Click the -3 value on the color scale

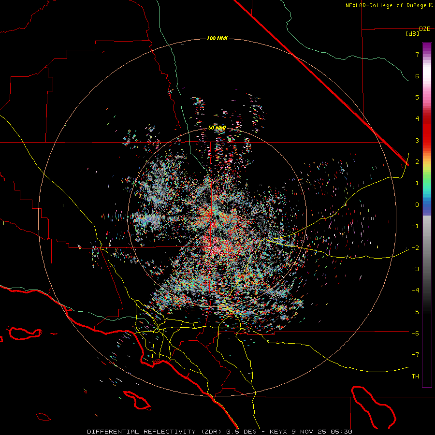[x=415, y=269]
